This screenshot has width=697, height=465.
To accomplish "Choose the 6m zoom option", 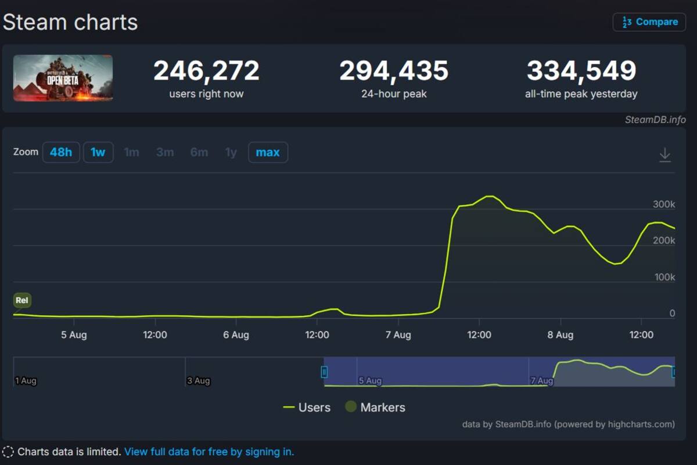I will 199,152.
